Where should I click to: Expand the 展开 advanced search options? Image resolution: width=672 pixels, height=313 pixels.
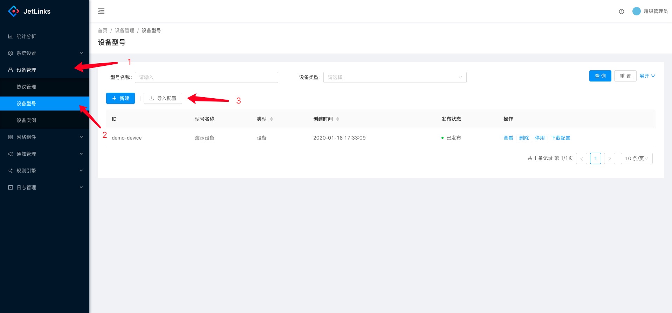click(647, 76)
